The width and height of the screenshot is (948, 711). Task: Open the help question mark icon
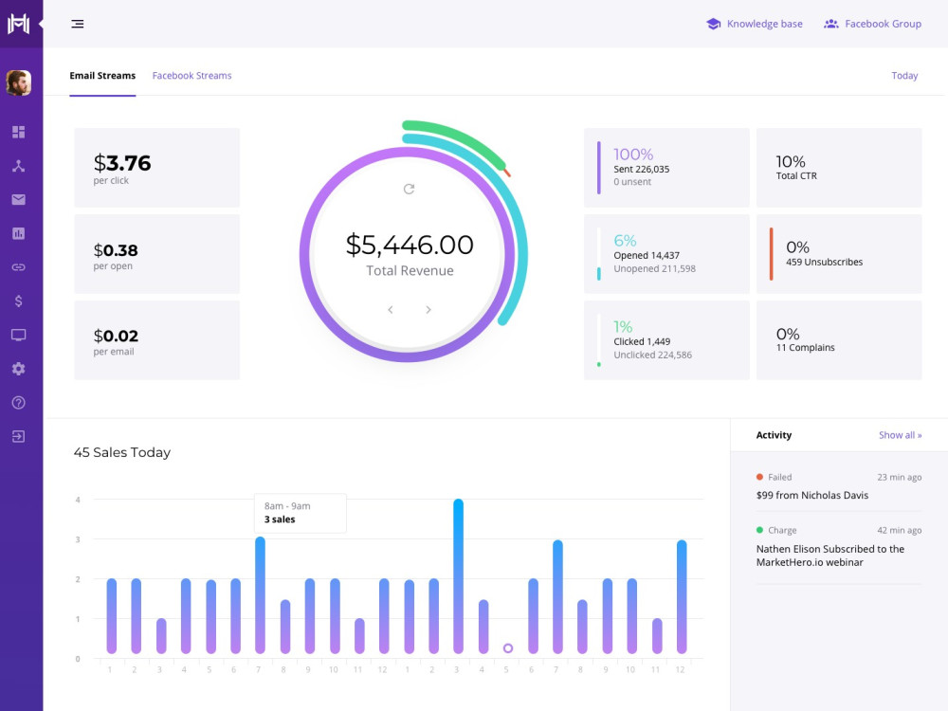(19, 403)
